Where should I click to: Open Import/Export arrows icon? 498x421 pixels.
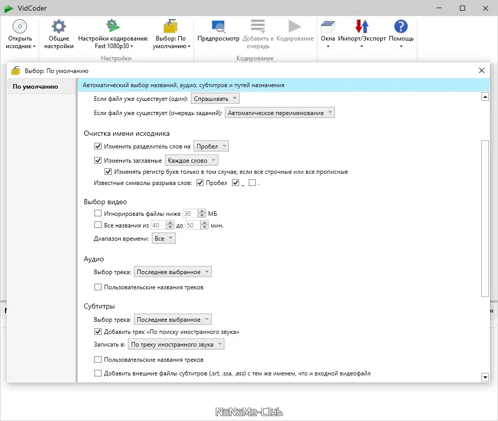click(362, 27)
